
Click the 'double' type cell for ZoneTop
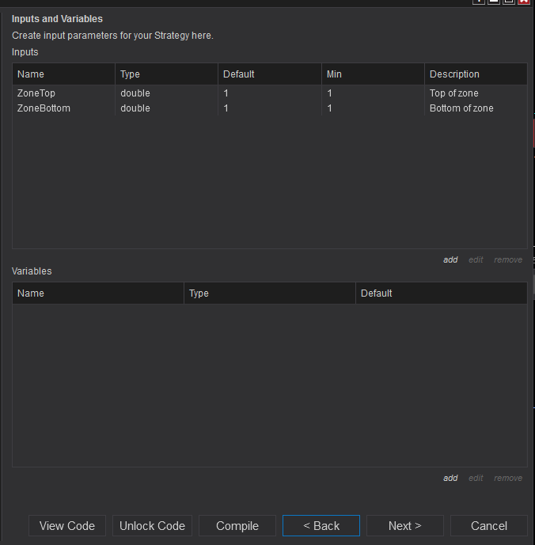135,93
